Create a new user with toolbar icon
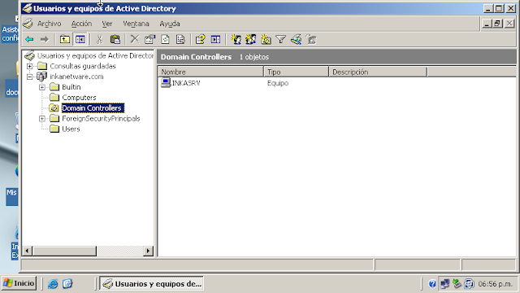 pos(236,40)
